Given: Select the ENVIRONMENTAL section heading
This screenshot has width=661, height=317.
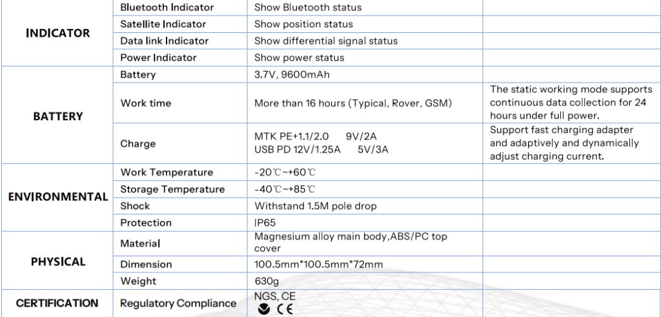Looking at the screenshot, I should (57, 198).
